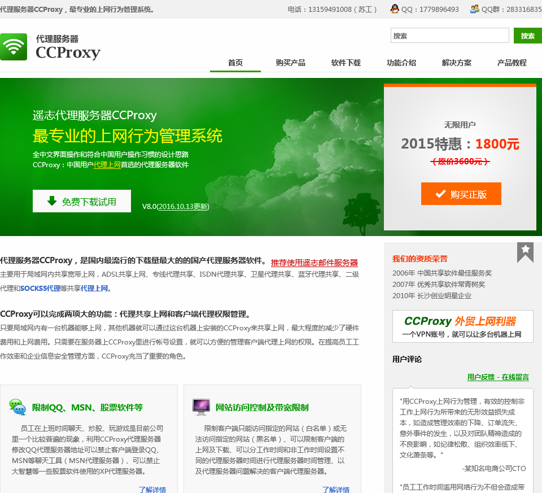Image resolution: width=542 pixels, height=493 pixels.
Task: Open the CCProxy 外贸上网利器 banner
Action: [463, 326]
